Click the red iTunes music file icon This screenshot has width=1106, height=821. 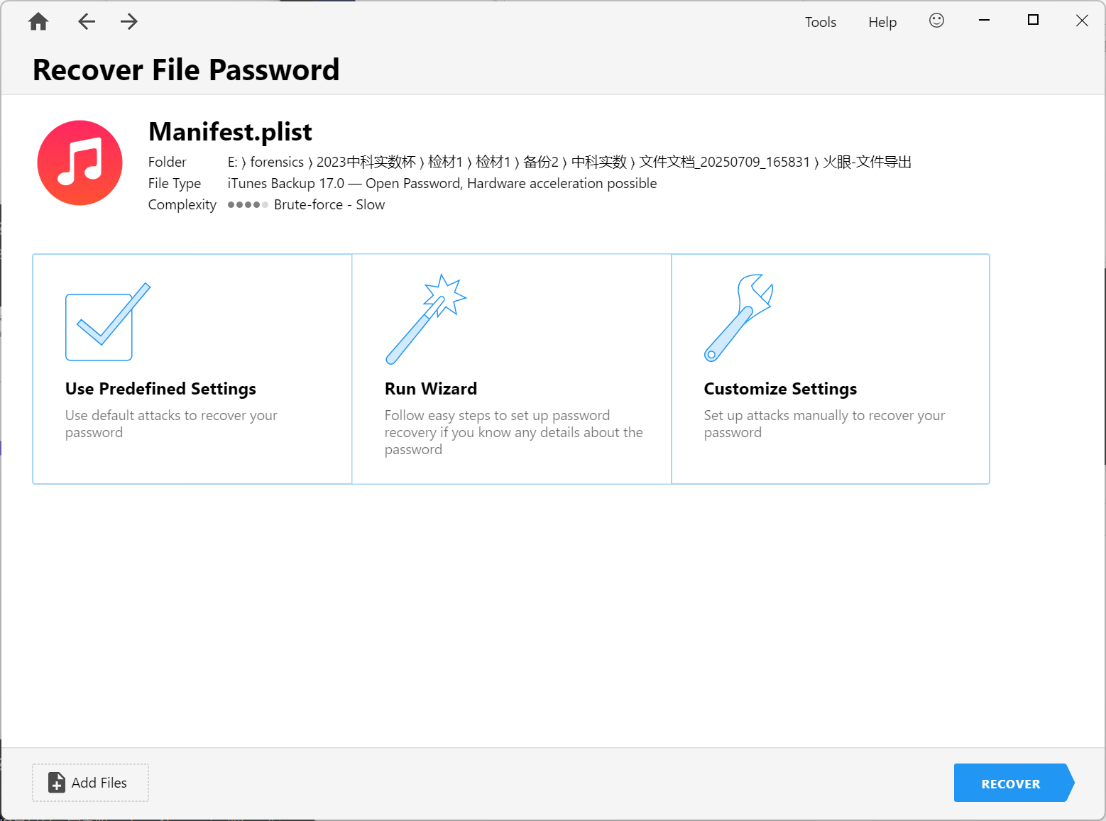[x=80, y=162]
